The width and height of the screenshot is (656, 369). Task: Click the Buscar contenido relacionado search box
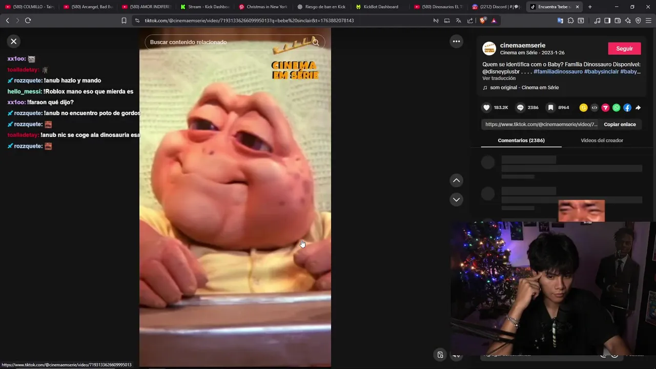[235, 42]
